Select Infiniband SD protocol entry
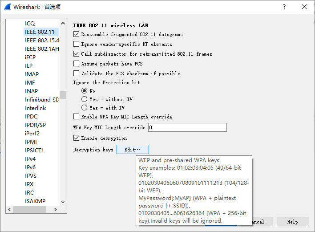Image resolution: width=315 pixels, height=232 pixels. [x=42, y=99]
